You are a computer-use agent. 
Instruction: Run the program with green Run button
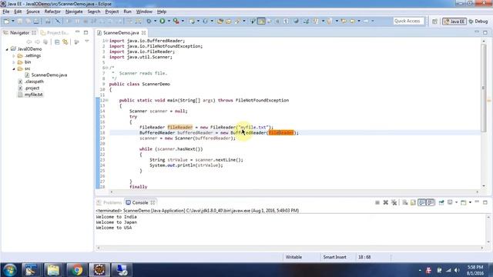(x=163, y=21)
